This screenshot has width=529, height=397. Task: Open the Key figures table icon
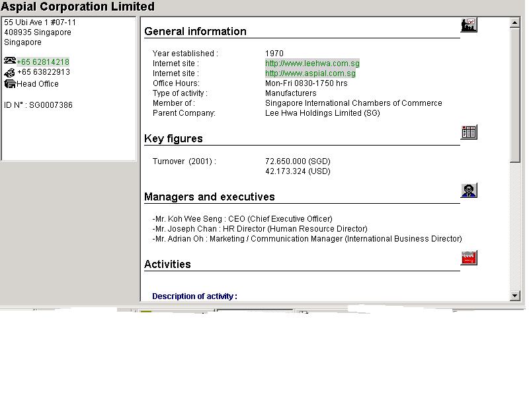click(x=468, y=132)
